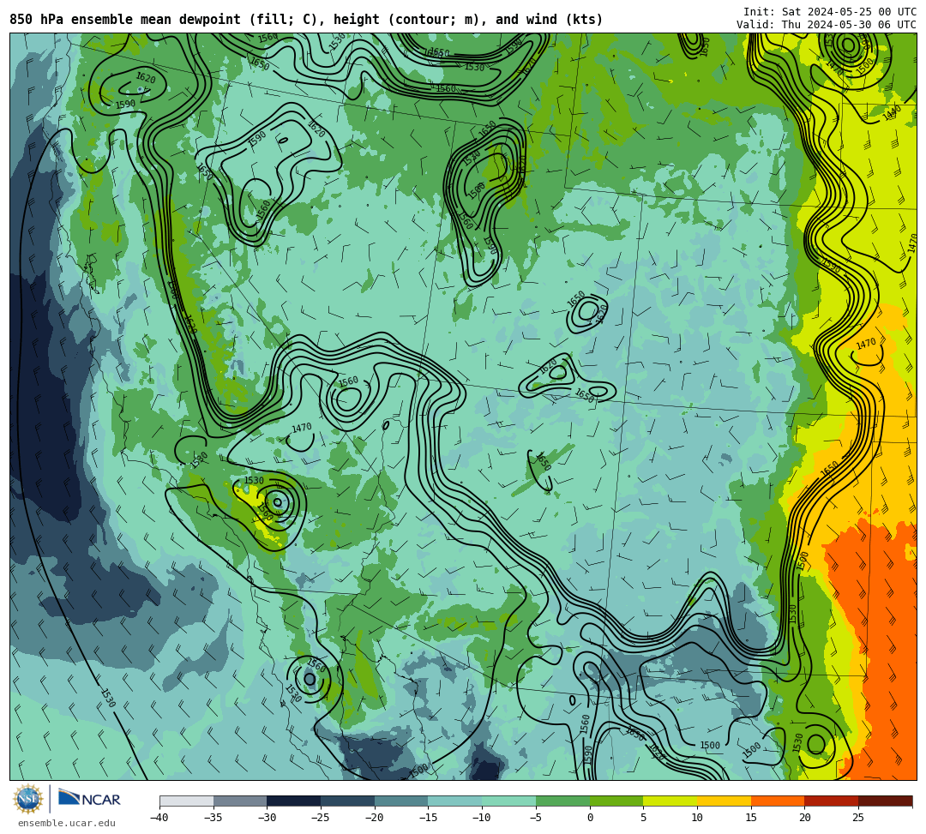Pick the gray-teal -20 to -15 colorbar segment
Image resolution: width=926 pixels, height=834 pixels.
(401, 801)
